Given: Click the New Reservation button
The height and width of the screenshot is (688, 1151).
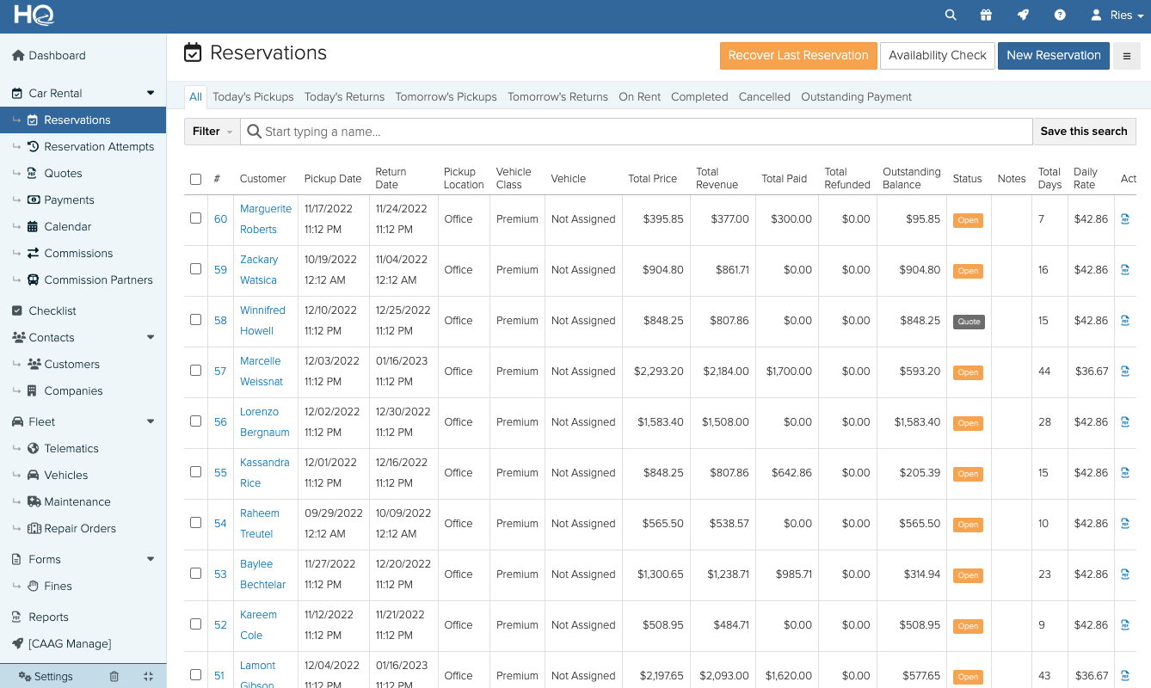Looking at the screenshot, I should click(1053, 56).
